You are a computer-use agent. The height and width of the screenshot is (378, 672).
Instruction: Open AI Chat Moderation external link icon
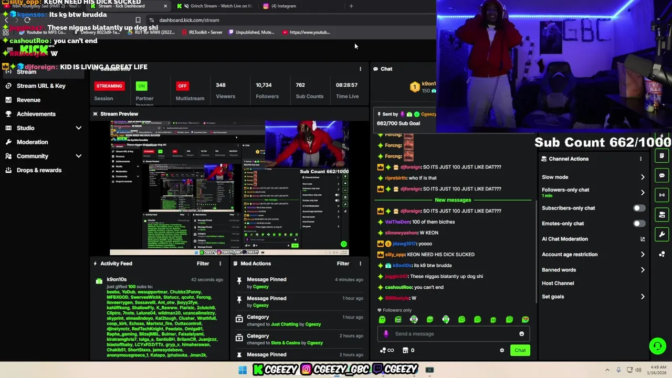(643, 239)
